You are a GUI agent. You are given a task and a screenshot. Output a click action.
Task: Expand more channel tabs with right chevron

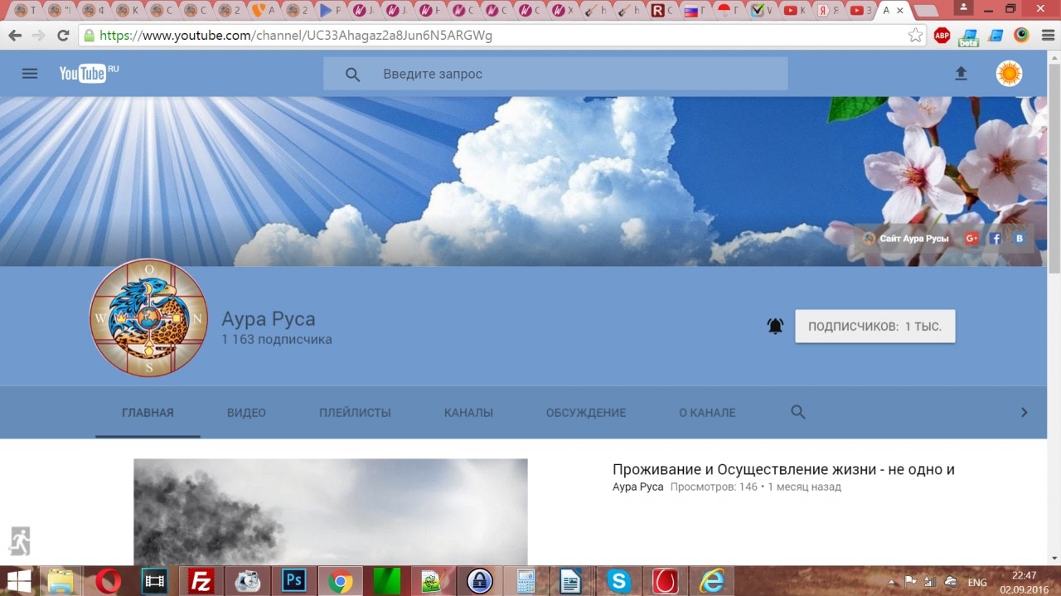1024,412
